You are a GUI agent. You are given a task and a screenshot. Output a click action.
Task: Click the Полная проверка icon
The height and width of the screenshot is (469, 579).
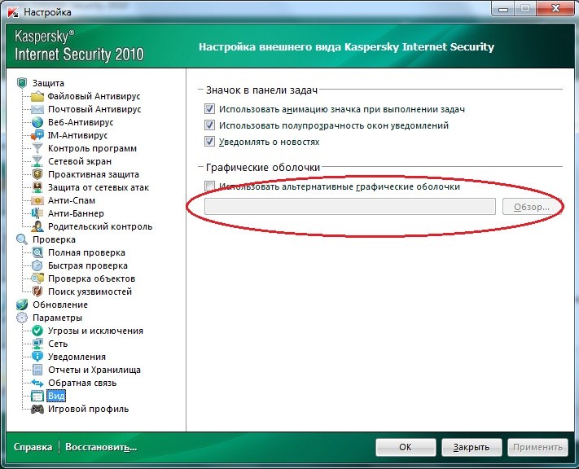click(x=37, y=252)
